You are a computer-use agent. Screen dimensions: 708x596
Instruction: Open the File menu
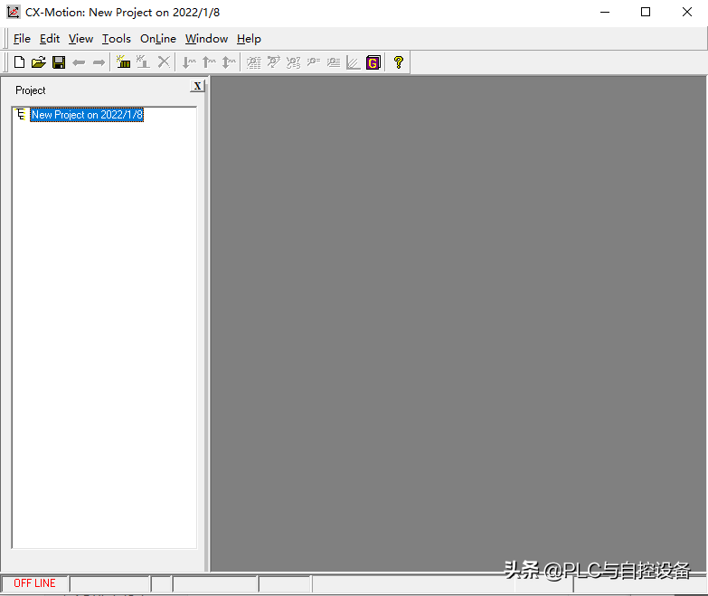[22, 39]
